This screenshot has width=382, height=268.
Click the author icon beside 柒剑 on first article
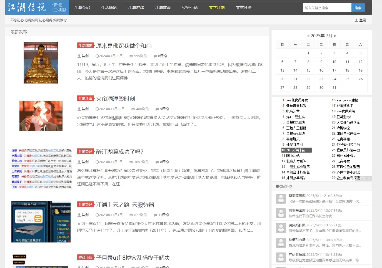coord(79,56)
